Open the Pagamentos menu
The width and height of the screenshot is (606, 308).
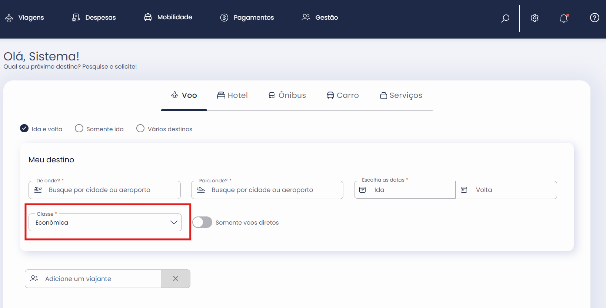click(x=247, y=17)
